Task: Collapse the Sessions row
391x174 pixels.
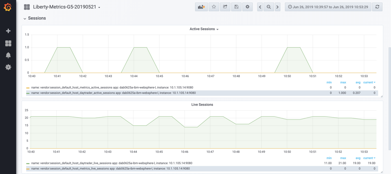Action: point(25,18)
